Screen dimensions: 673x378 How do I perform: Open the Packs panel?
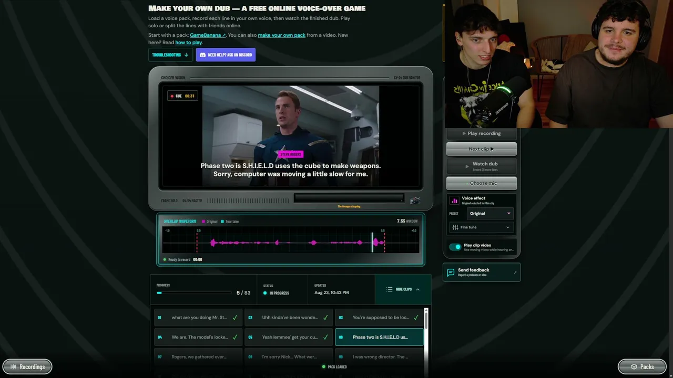click(x=642, y=366)
